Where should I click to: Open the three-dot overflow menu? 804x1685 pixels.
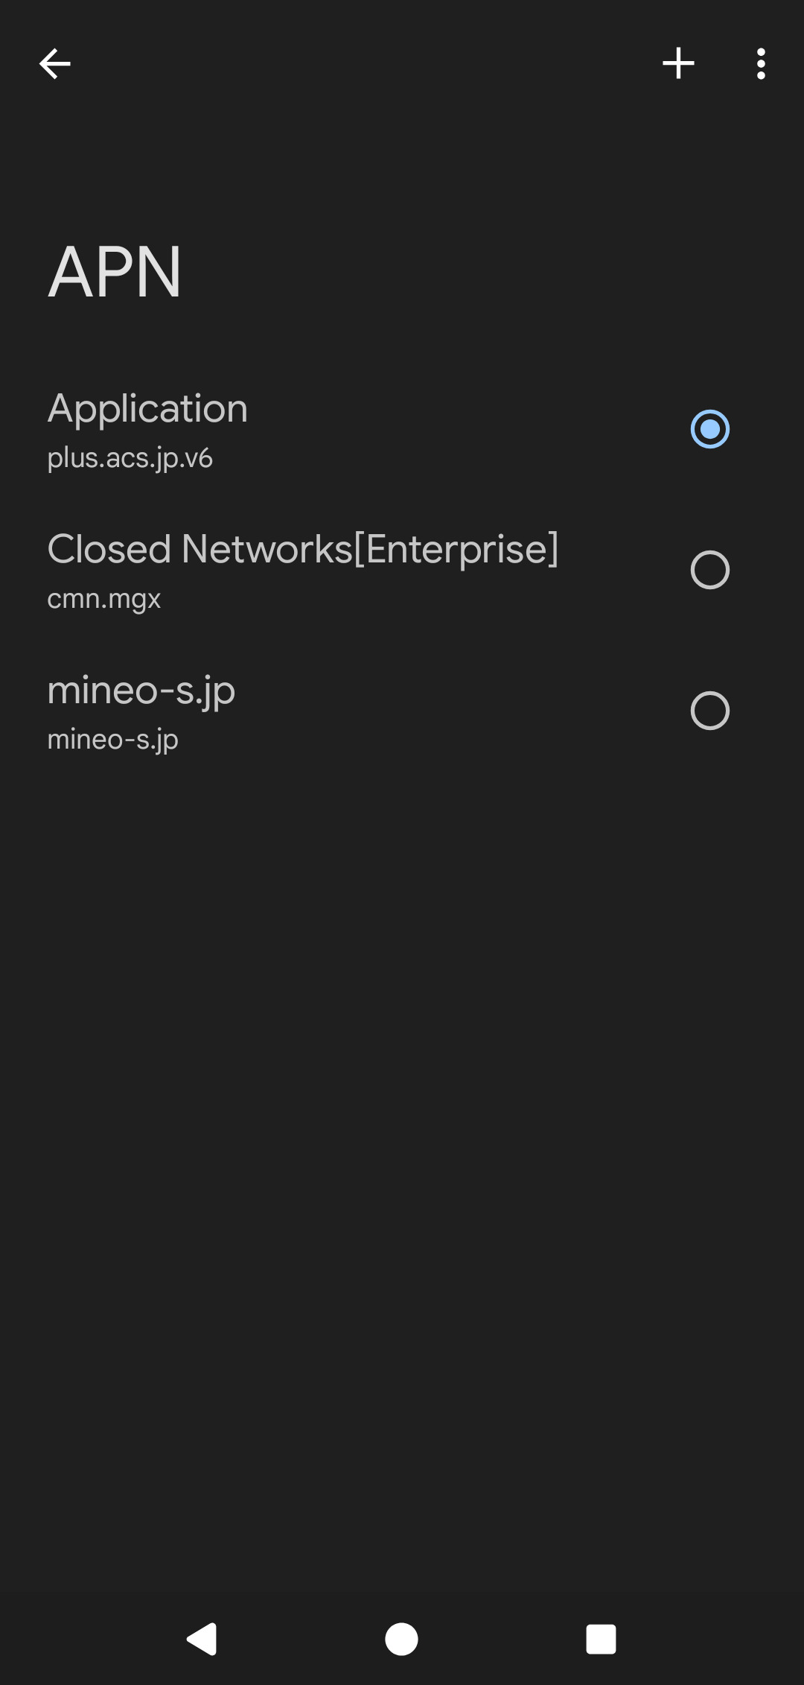[x=760, y=64]
